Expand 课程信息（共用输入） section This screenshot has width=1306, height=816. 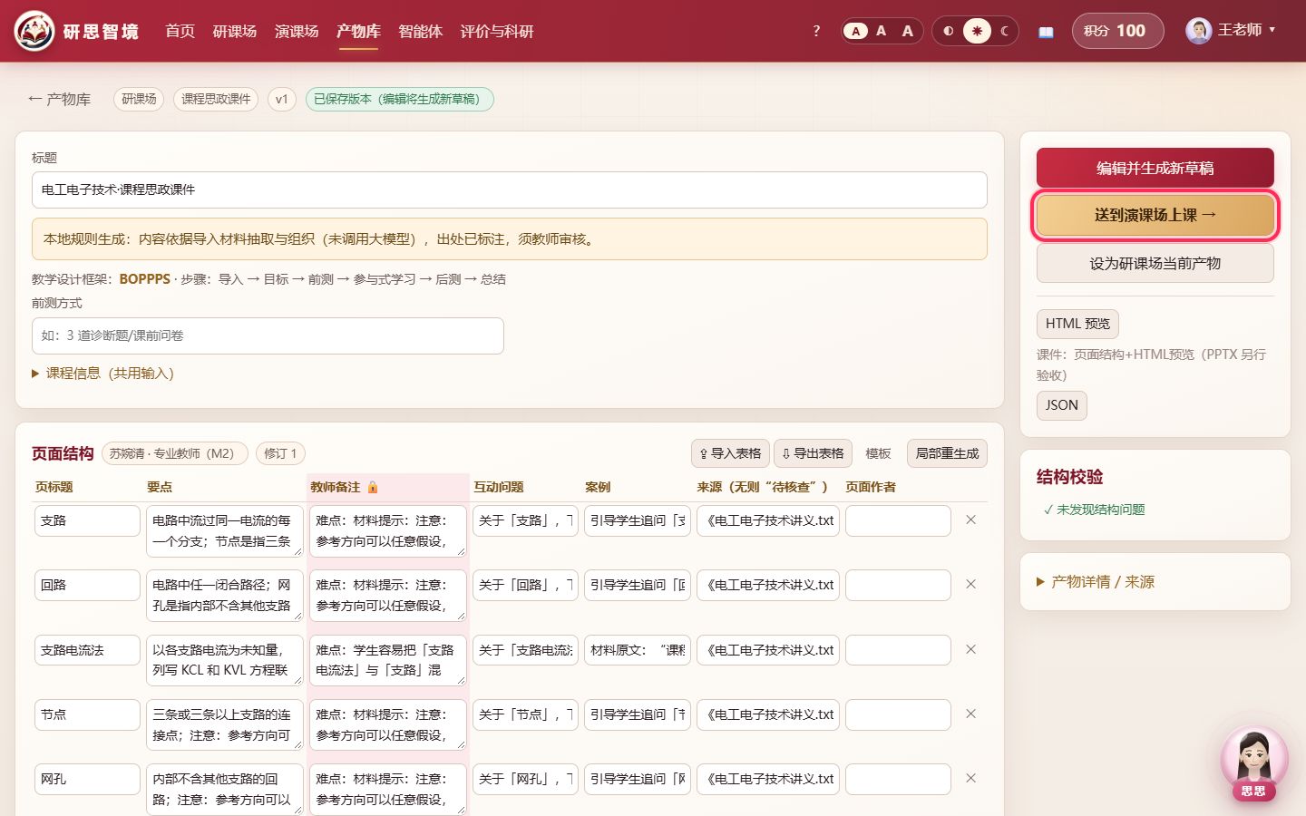tap(102, 374)
